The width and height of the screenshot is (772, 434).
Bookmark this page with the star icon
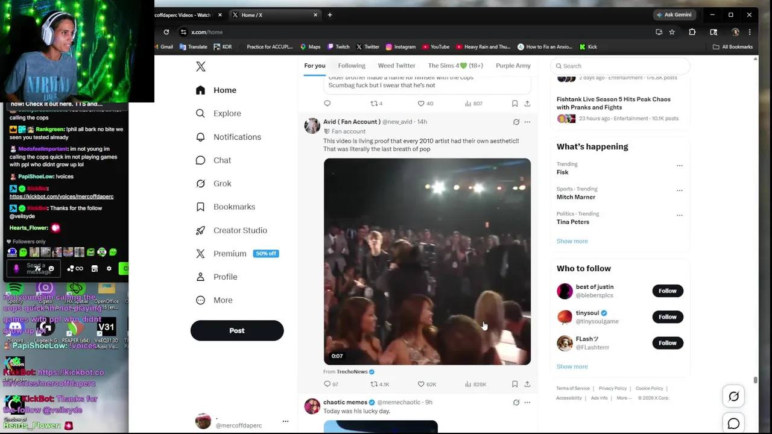672,32
